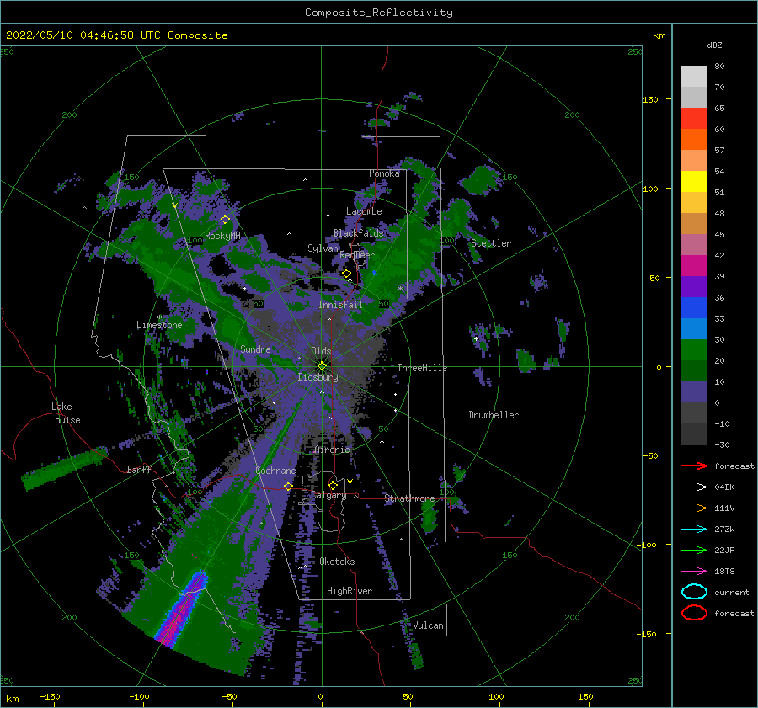Click the Banff city label
Screen dimensions: 758x708
139,469
